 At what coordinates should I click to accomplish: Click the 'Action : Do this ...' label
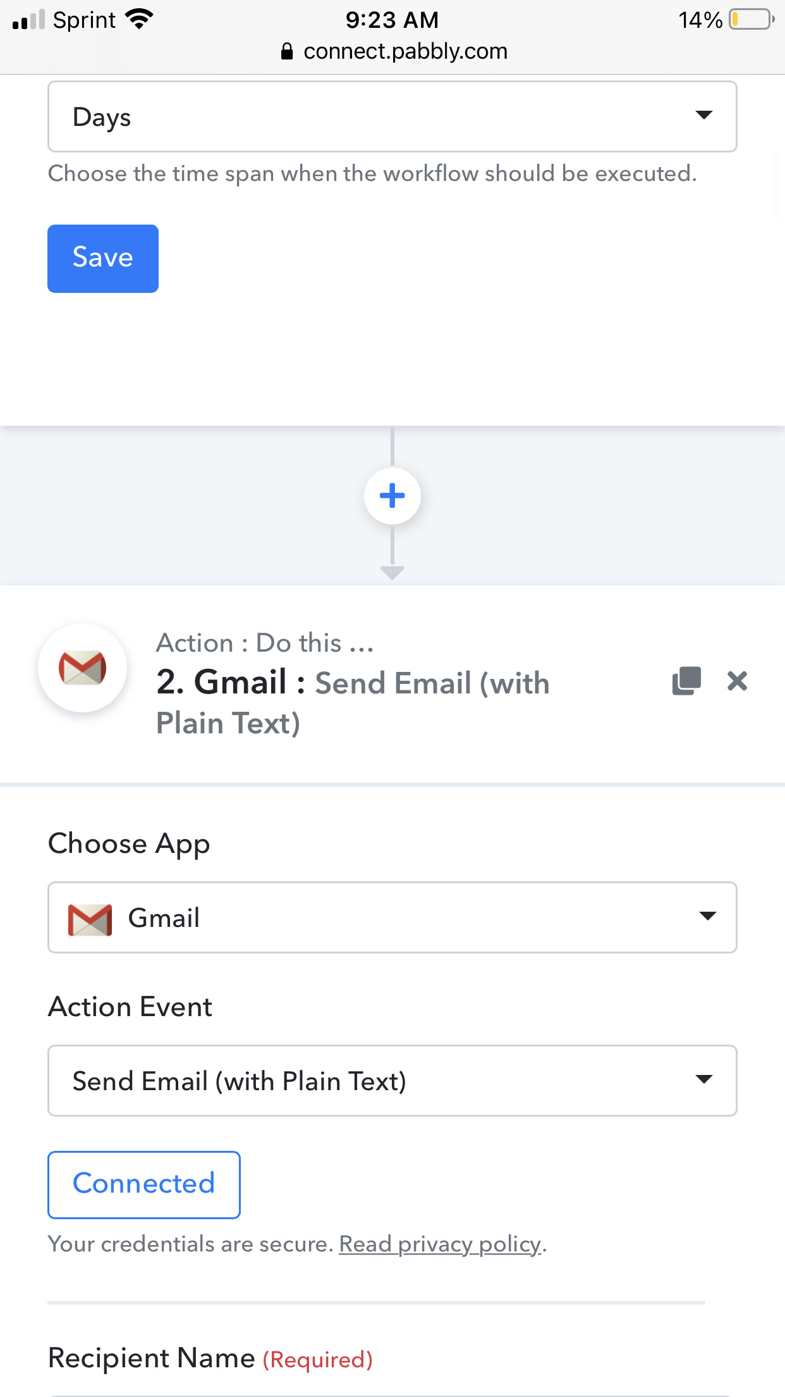tap(265, 643)
